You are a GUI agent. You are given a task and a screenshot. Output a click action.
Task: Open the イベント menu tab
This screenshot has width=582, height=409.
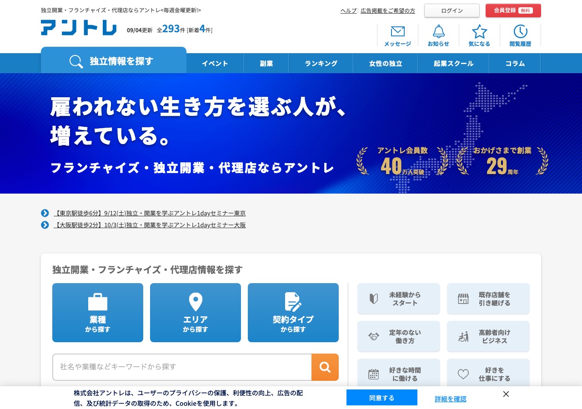[x=215, y=63]
